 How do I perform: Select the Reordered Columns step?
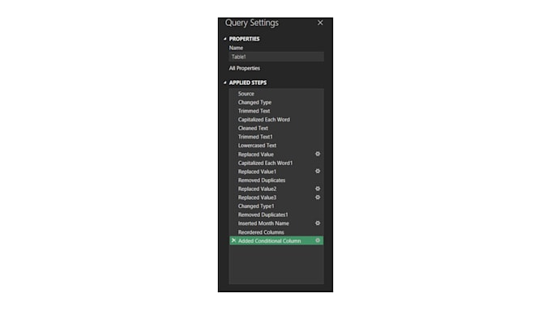coord(276,232)
